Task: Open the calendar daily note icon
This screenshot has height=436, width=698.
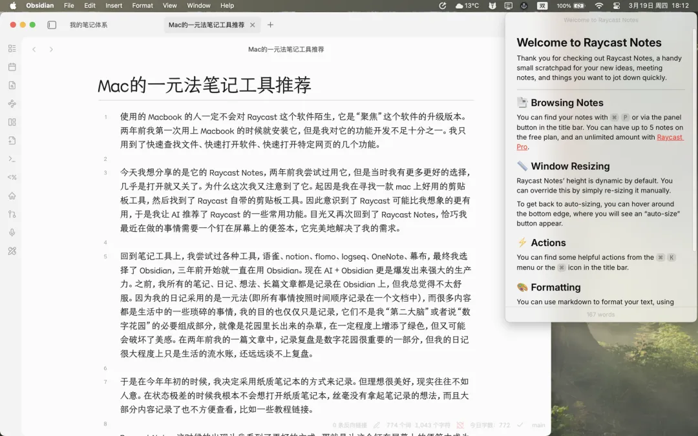Action: pyautogui.click(x=12, y=67)
